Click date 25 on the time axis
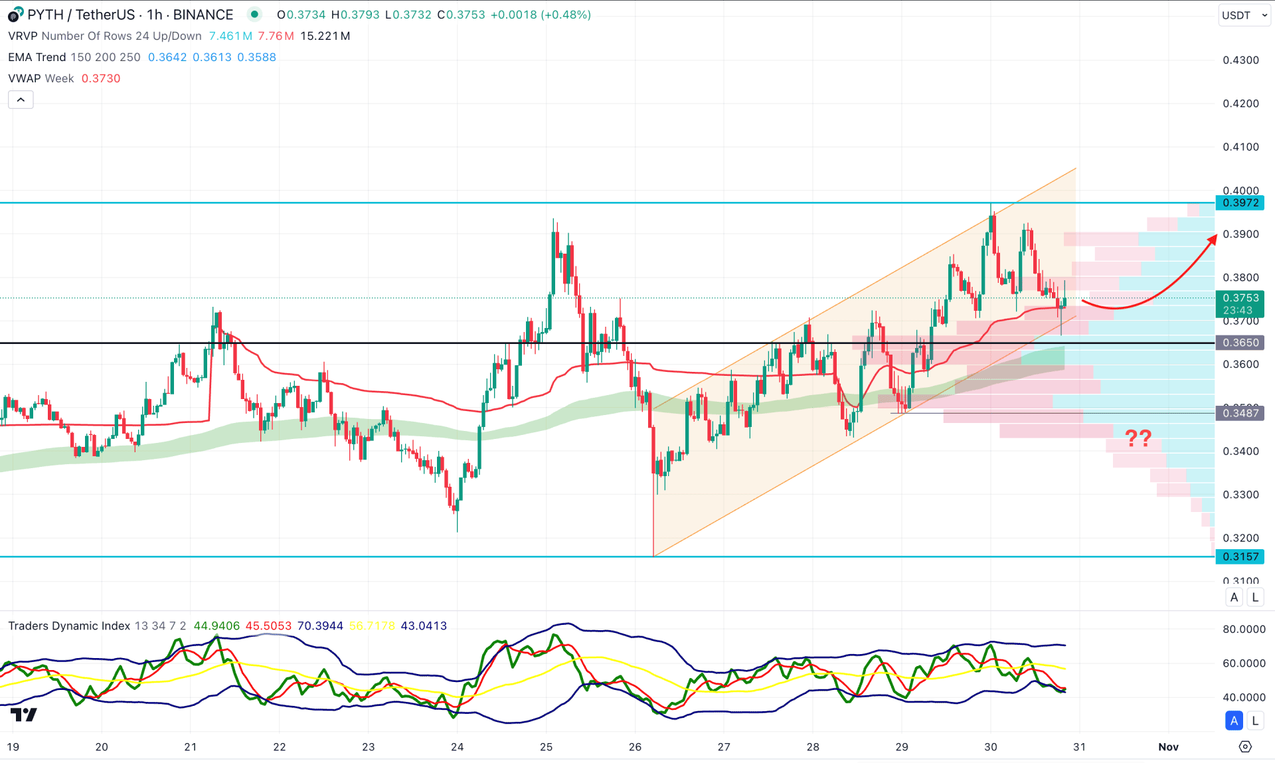1275x763 pixels. coord(546,746)
